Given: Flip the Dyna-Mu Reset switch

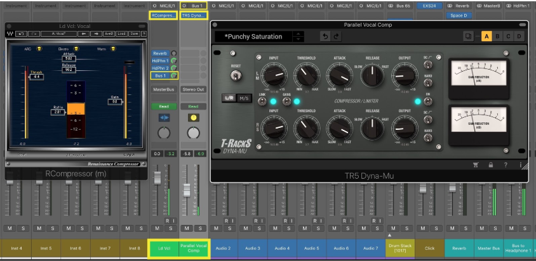Looking at the screenshot, I should [x=236, y=75].
